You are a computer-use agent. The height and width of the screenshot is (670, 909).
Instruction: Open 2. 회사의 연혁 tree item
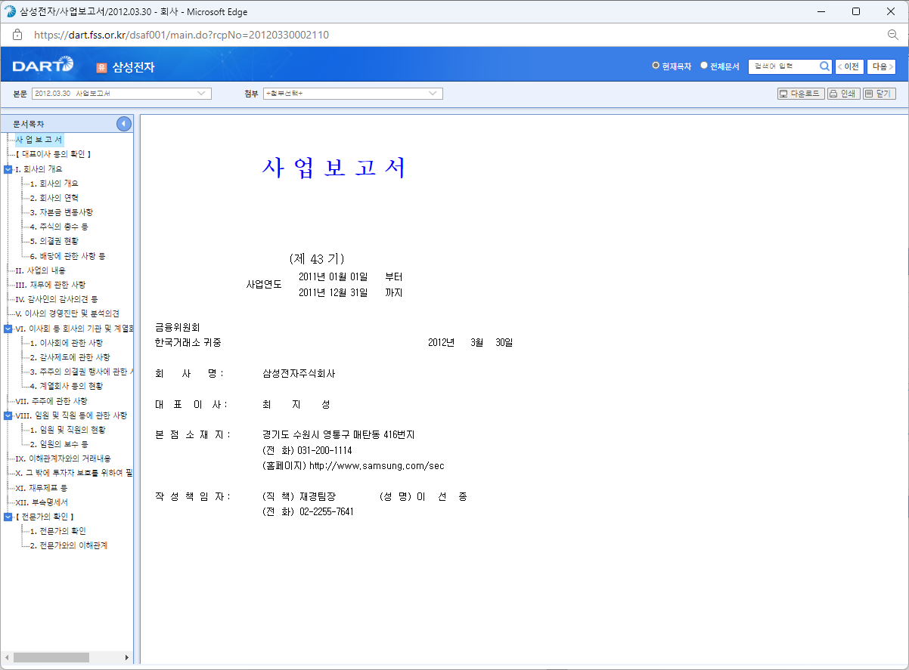click(54, 198)
